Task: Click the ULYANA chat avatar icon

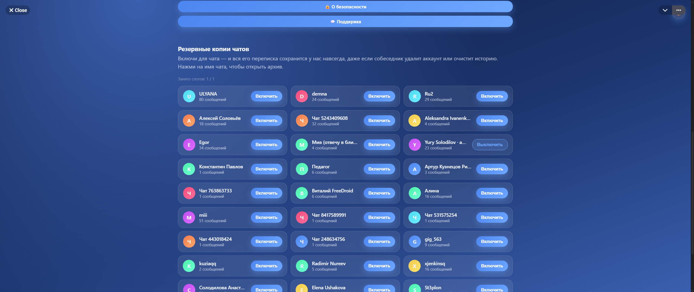Action: point(189,96)
